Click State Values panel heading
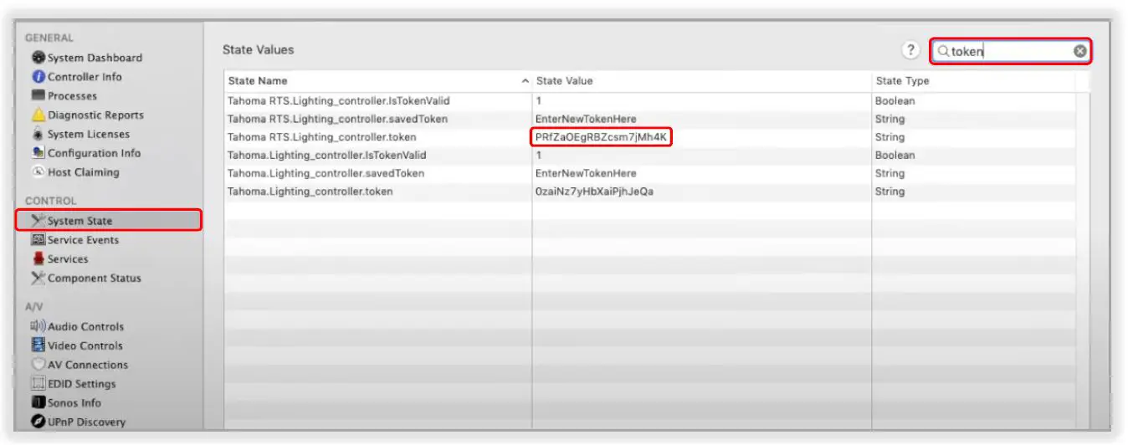Viewport: 1133px width, 445px height. [x=259, y=50]
